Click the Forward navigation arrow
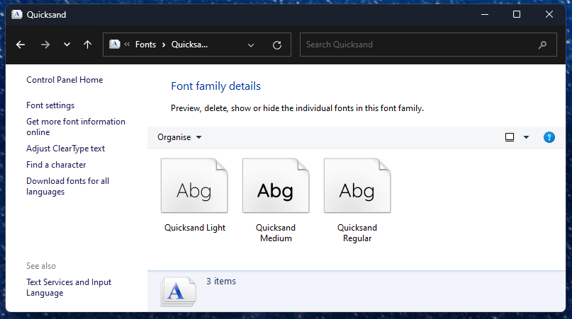The height and width of the screenshot is (319, 572). pyautogui.click(x=45, y=45)
